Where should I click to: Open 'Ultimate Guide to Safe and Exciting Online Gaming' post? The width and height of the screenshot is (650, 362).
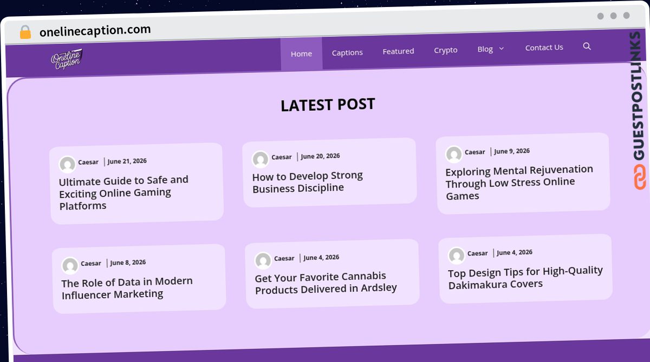(124, 193)
